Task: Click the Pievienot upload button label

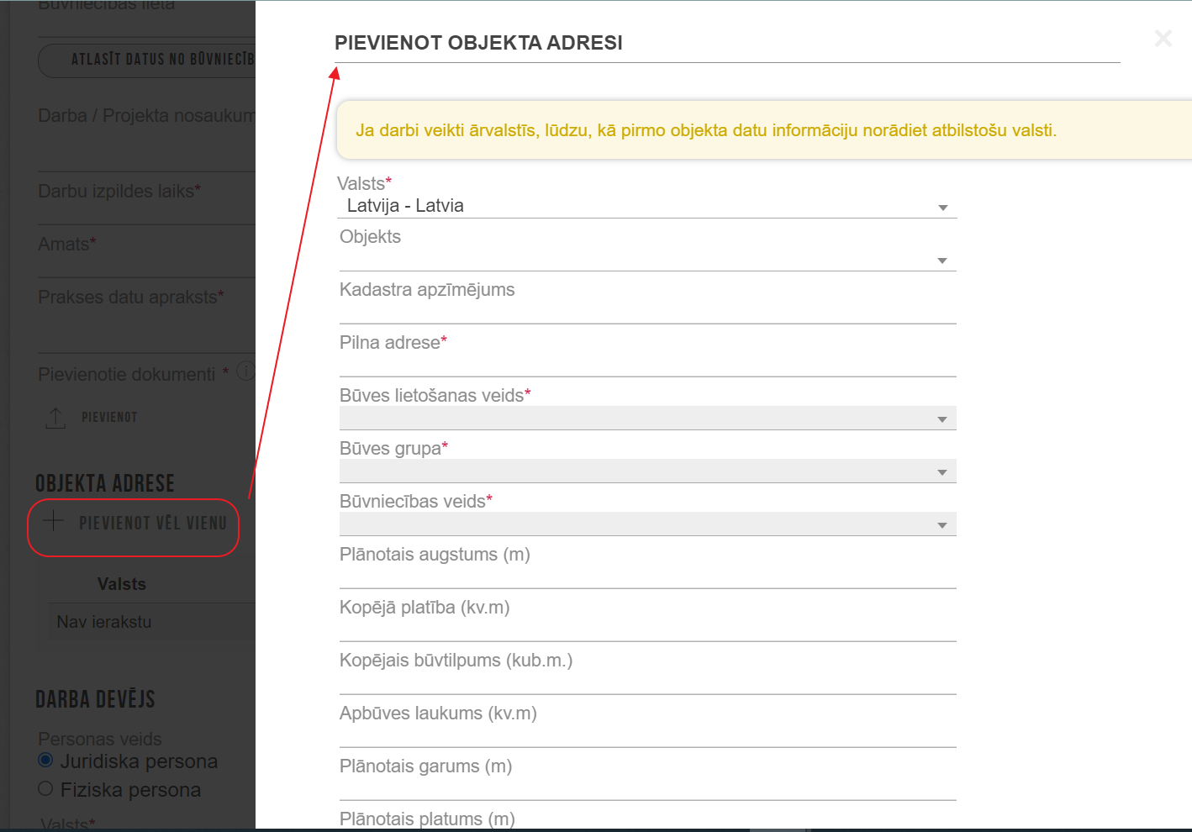Action: [109, 418]
